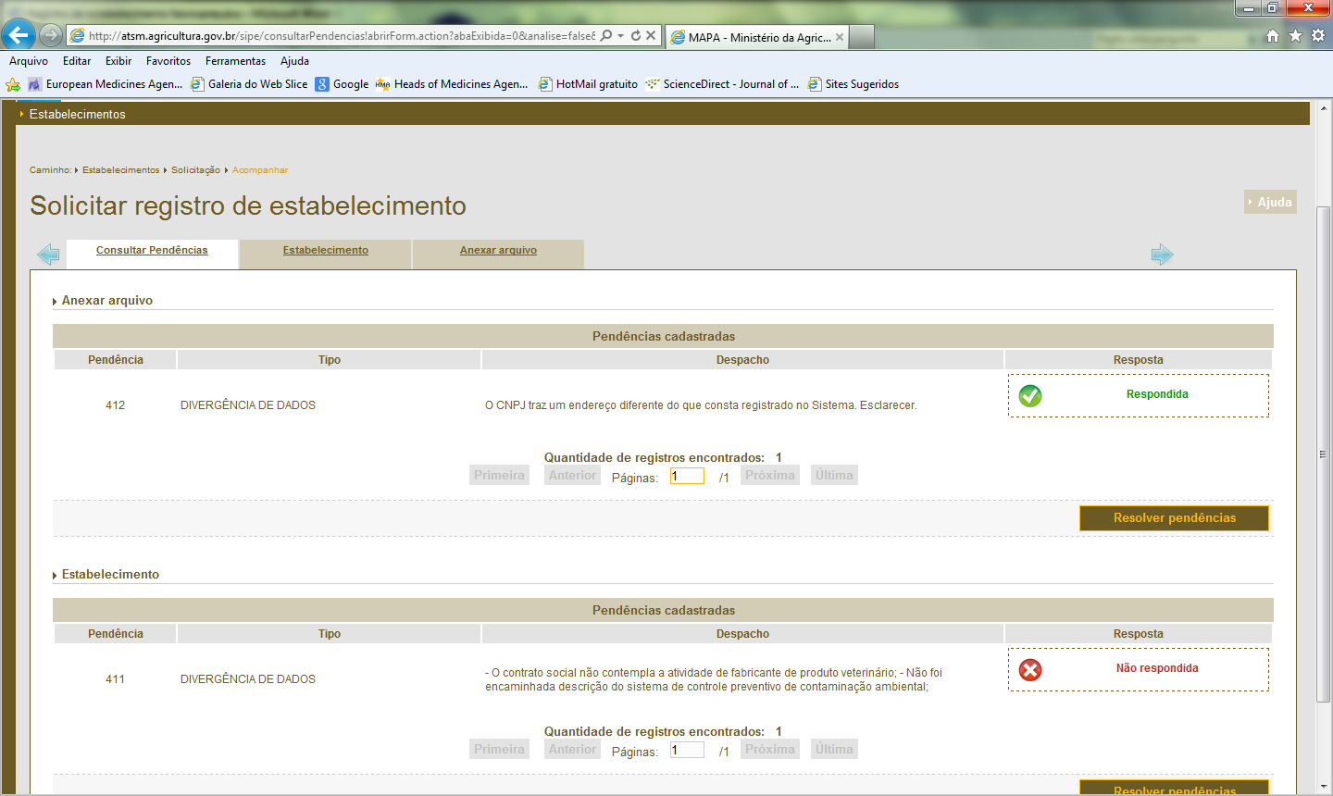The width and height of the screenshot is (1333, 796).
Task: Click the blue left arrow beside the tabs
Action: click(48, 254)
